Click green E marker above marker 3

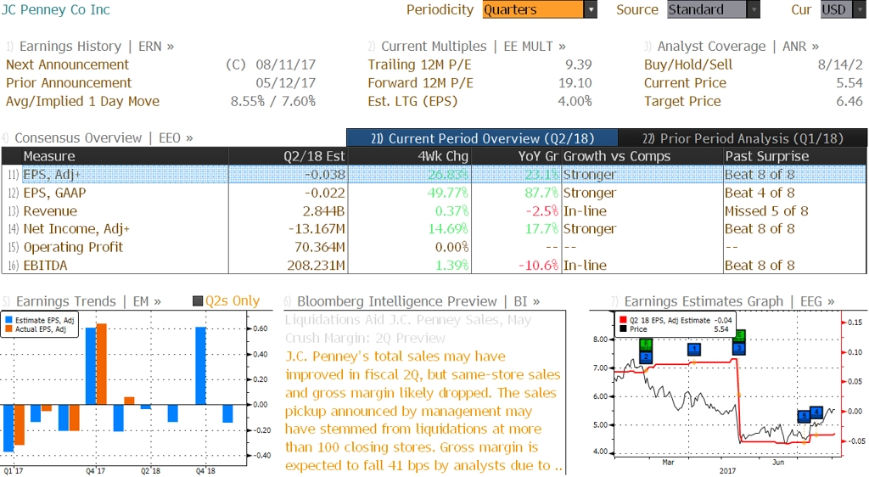pos(739,336)
